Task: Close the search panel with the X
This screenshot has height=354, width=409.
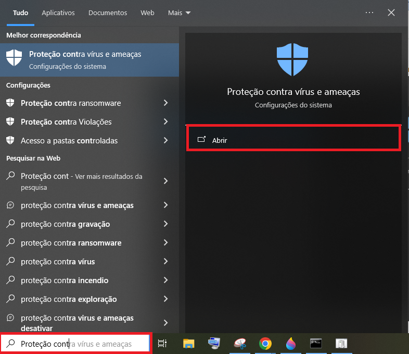Action: tap(391, 13)
